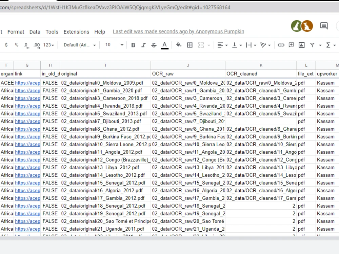Viewport: 339px width, 254px height.
Task: Open the text color picker
Action: (164, 45)
